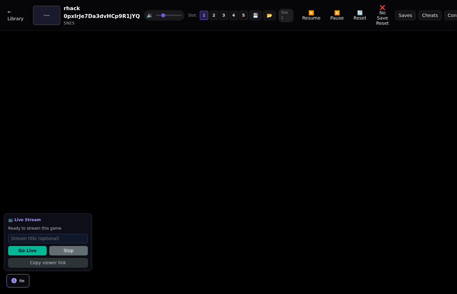457x294 pixels.
Task: Choose No Save Reset
Action: pyautogui.click(x=382, y=15)
